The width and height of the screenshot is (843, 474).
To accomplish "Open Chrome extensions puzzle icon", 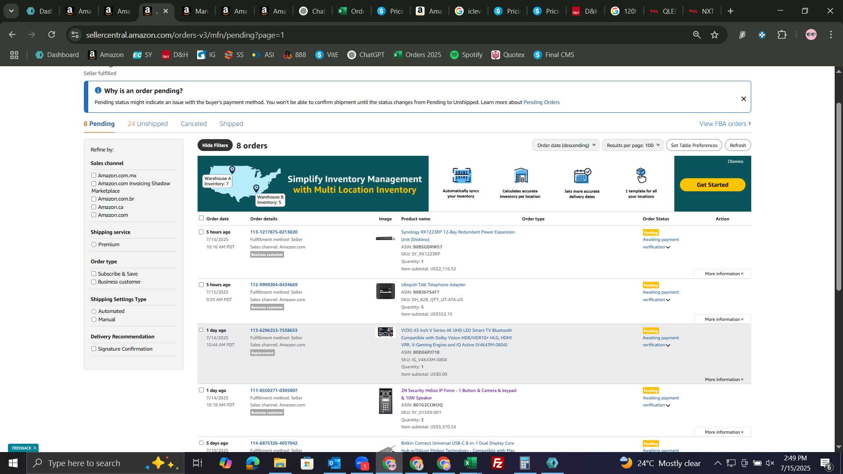I will (x=782, y=35).
